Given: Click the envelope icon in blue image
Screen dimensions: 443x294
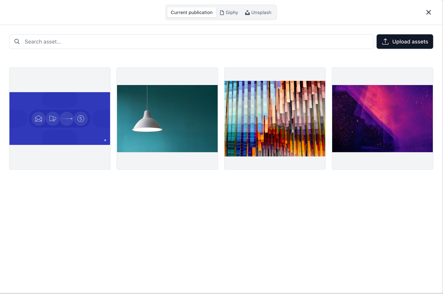Looking at the screenshot, I should [38, 119].
